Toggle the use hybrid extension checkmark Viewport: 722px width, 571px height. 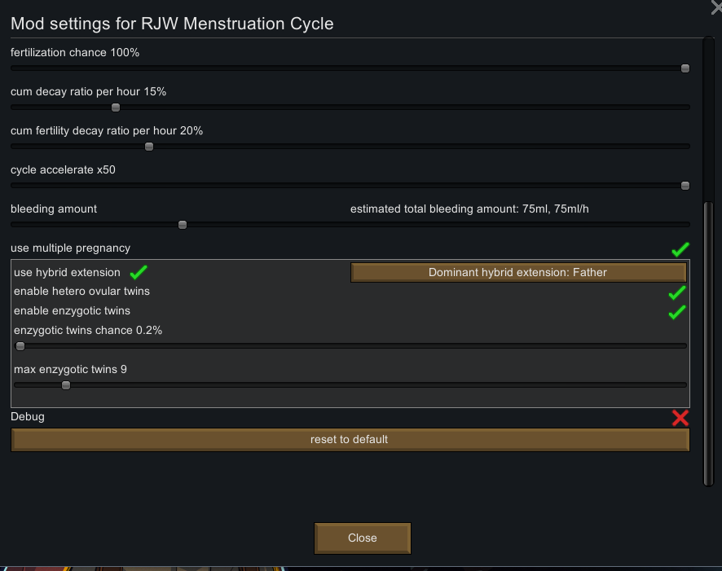click(x=139, y=272)
